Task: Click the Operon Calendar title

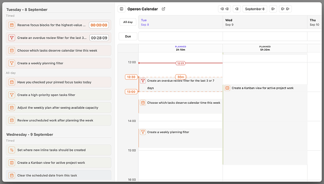Action: point(143,9)
